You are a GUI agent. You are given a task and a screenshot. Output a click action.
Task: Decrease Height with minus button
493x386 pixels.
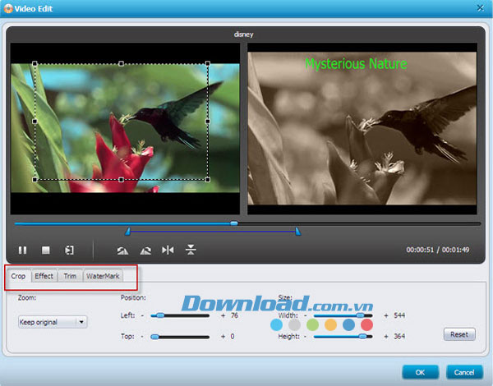click(x=305, y=337)
